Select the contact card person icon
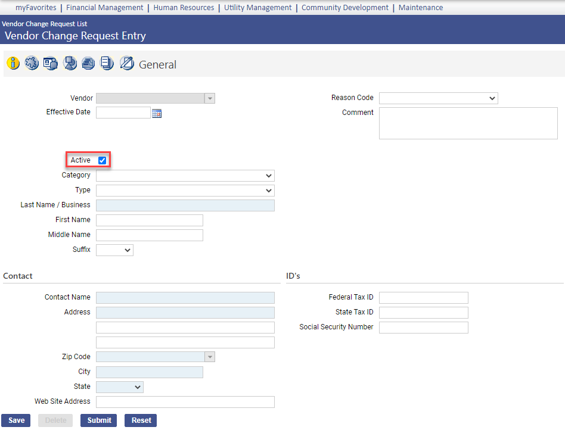The image size is (565, 430). pos(51,63)
